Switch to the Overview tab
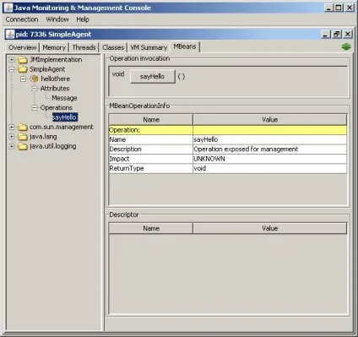The image size is (358, 337). pyautogui.click(x=23, y=47)
